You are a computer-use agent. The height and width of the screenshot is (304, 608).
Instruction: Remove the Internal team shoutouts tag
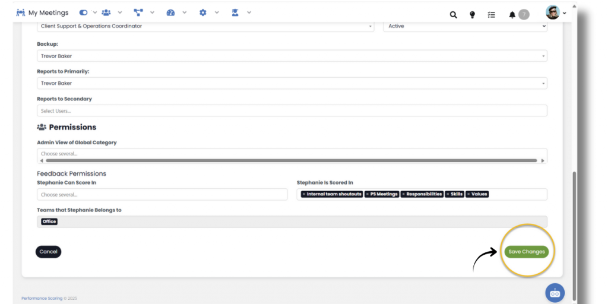click(x=304, y=194)
